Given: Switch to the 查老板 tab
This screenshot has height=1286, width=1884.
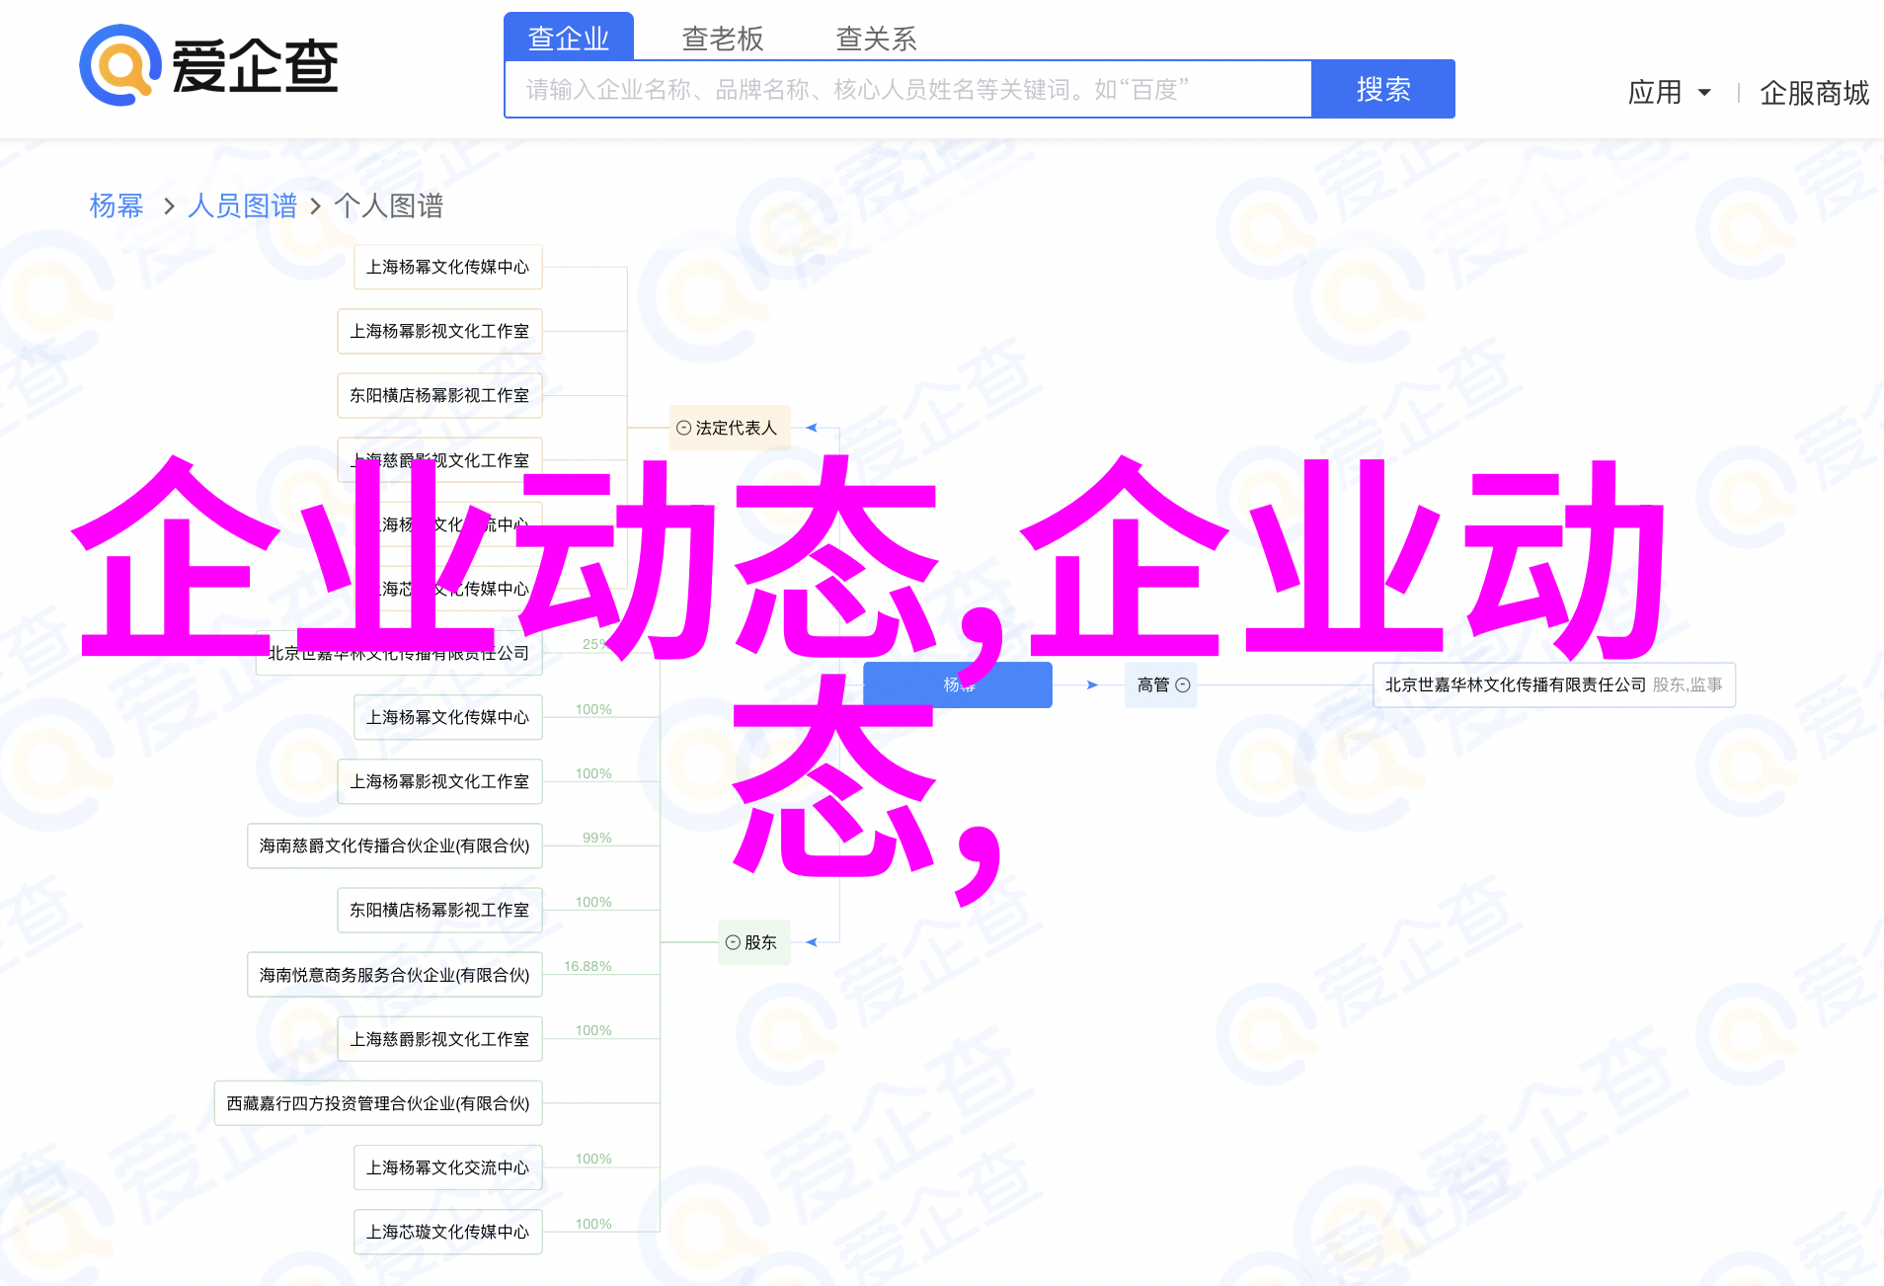Looking at the screenshot, I should click(x=723, y=39).
